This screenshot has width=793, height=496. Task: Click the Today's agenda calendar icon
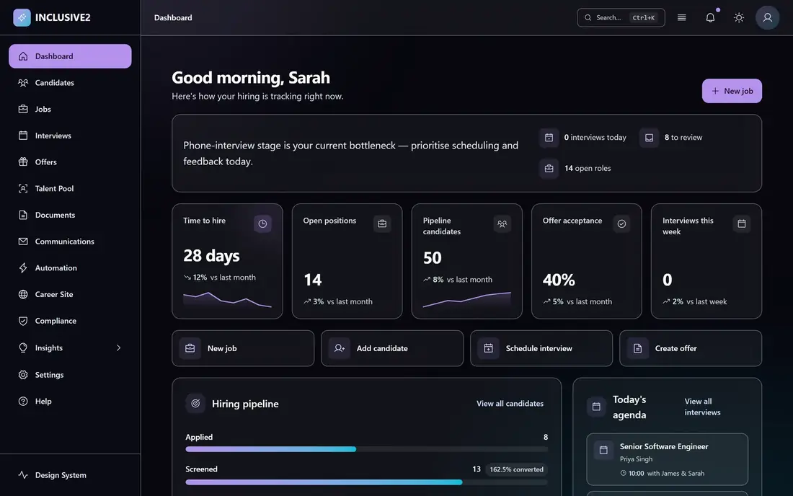coord(596,407)
